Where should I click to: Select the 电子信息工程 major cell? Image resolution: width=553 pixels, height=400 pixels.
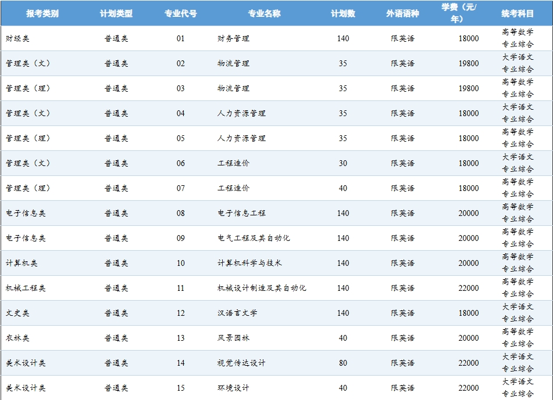pos(241,213)
